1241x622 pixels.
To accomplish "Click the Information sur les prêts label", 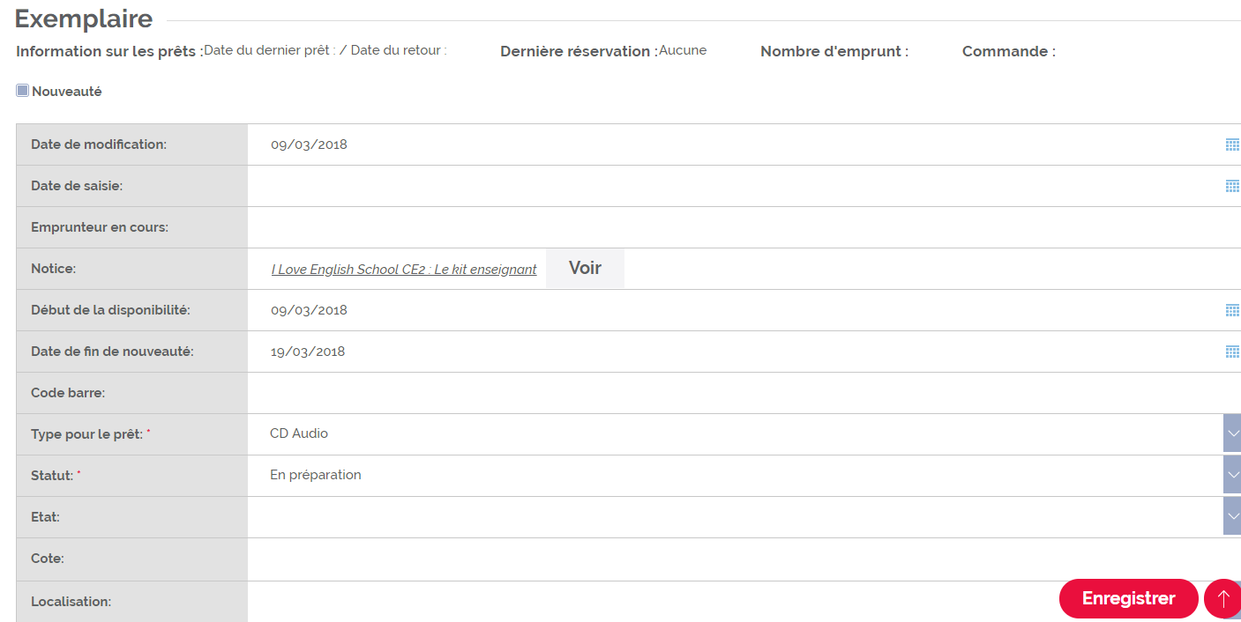I will 109,51.
